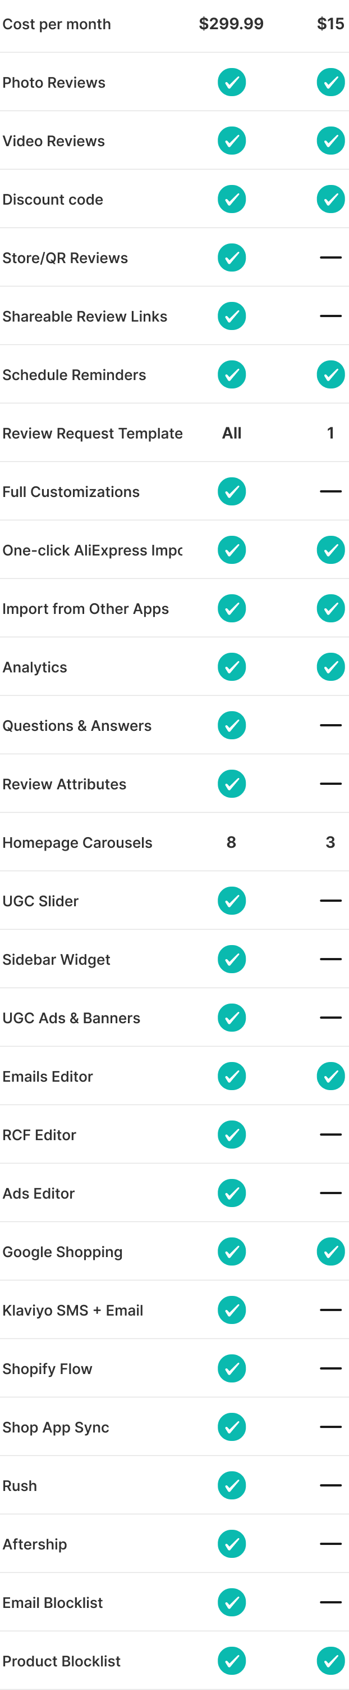
Task: Click the "Shareable Review Links" feature label
Action: click(85, 316)
